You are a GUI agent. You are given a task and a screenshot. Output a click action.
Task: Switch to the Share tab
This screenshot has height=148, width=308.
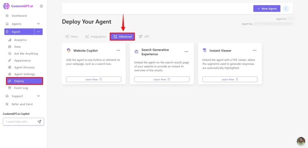pos(71,37)
